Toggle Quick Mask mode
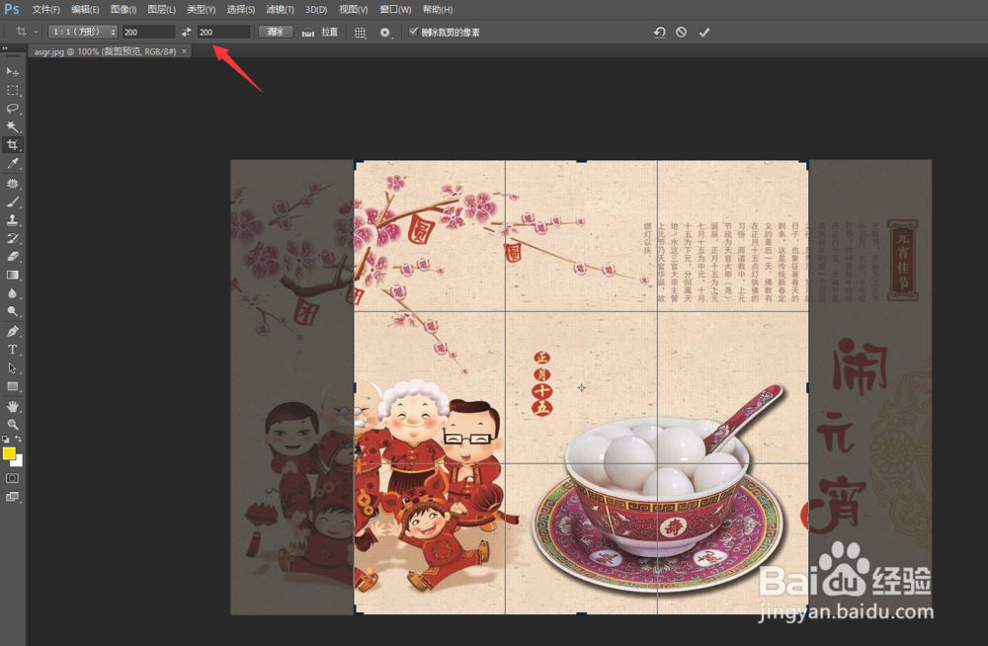Screen dimensions: 988x646 (x=12, y=478)
